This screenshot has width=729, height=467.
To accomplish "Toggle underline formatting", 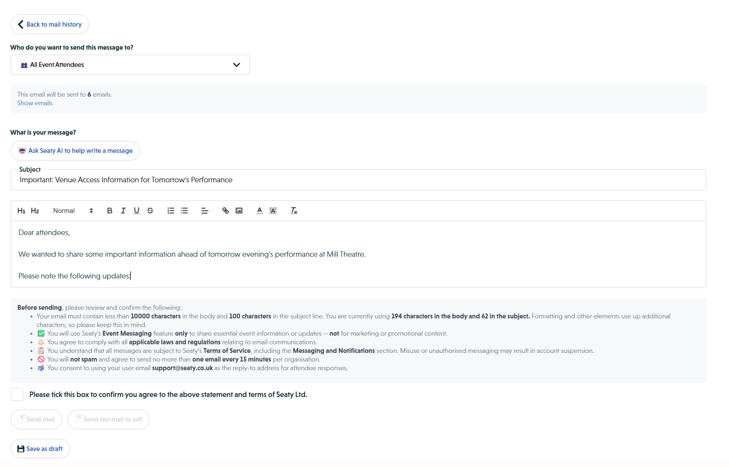I will click(137, 210).
